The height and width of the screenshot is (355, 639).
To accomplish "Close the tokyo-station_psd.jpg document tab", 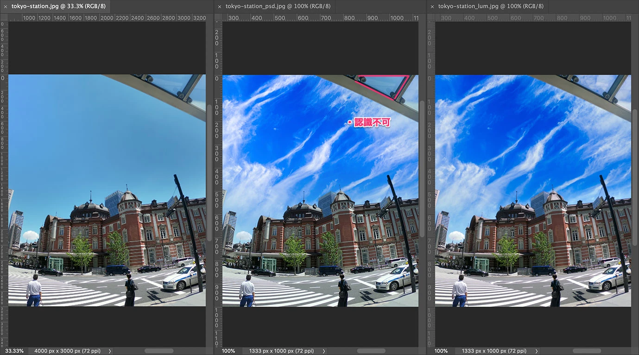I will click(x=220, y=6).
